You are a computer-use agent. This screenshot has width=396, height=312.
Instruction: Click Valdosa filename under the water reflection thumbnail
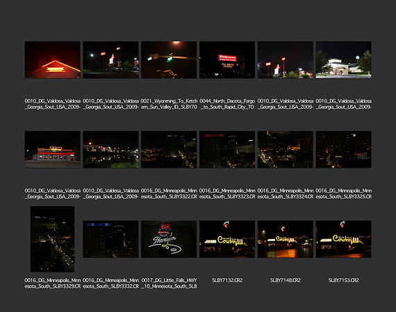[110, 193]
